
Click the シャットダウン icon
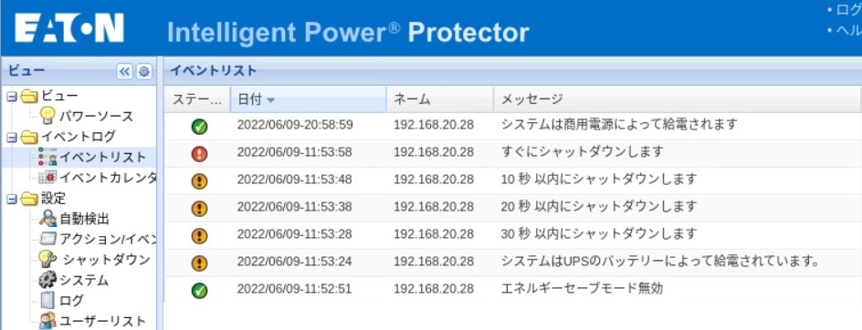(47, 259)
